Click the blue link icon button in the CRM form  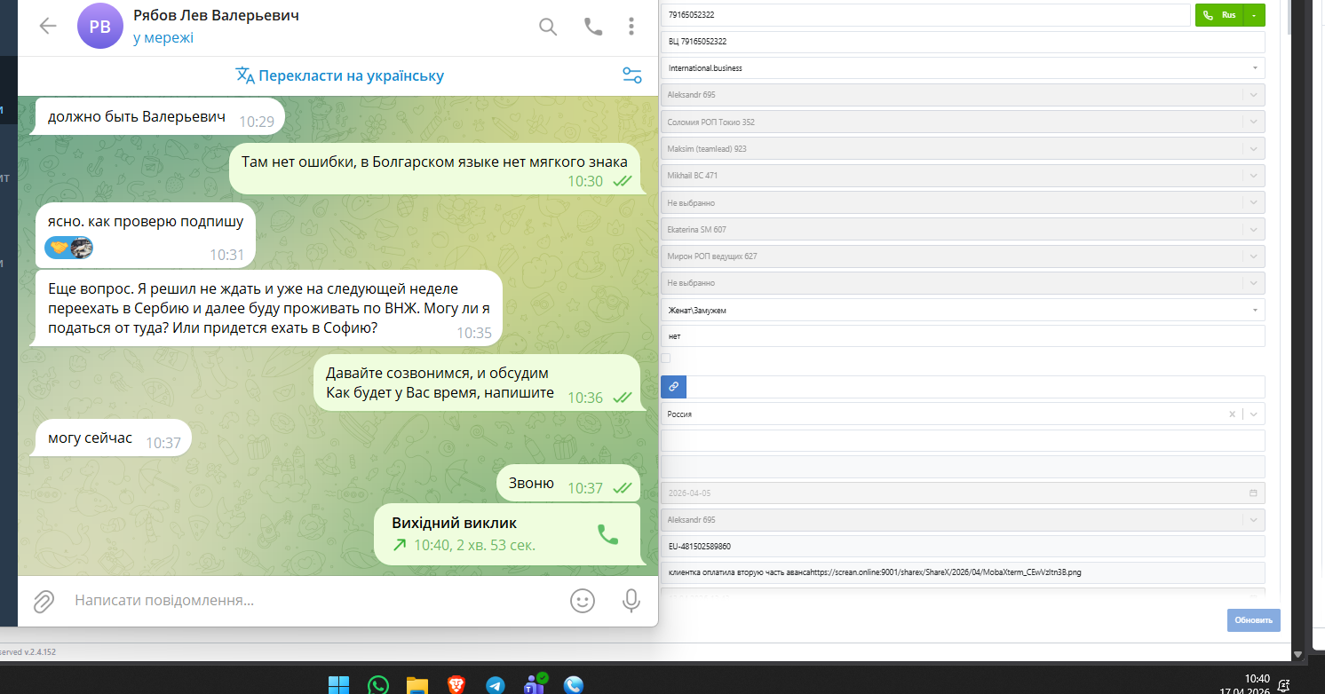click(674, 387)
